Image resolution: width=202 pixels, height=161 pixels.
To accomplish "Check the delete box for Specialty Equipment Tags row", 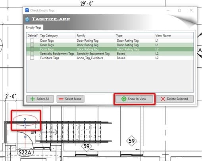I will [x=32, y=54].
